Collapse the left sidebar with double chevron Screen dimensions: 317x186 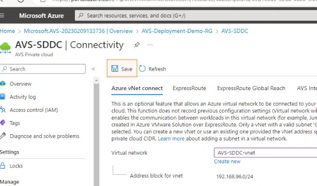93,69
